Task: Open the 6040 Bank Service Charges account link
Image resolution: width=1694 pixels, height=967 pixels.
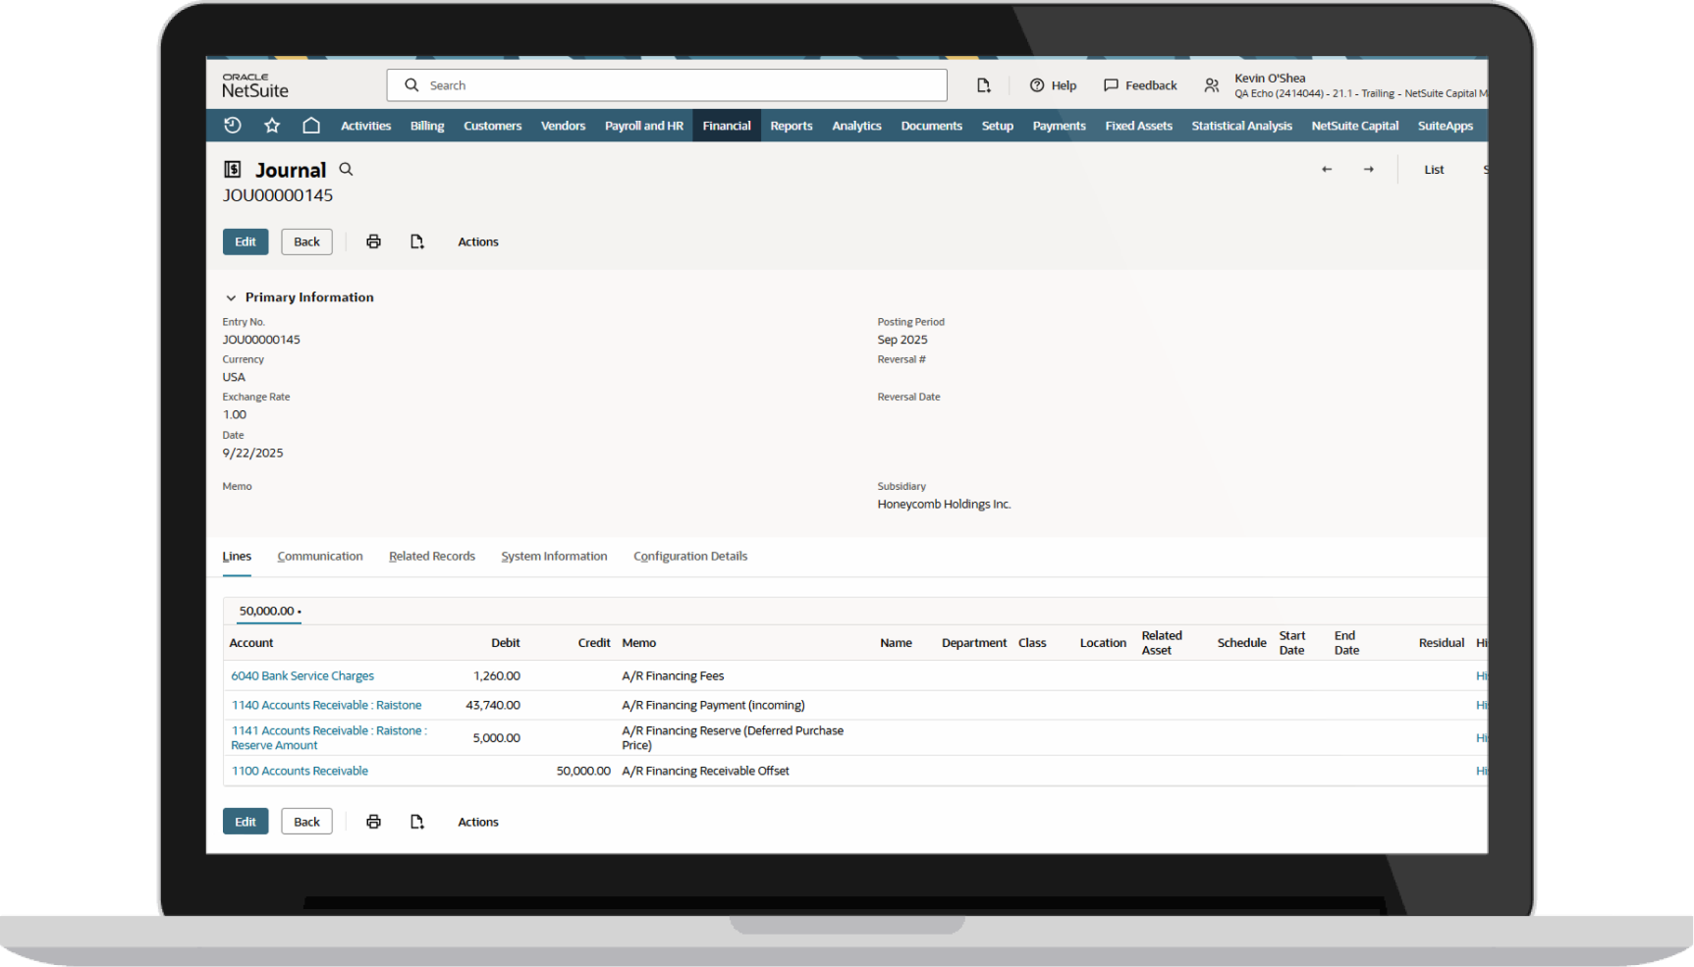Action: coord(301,675)
